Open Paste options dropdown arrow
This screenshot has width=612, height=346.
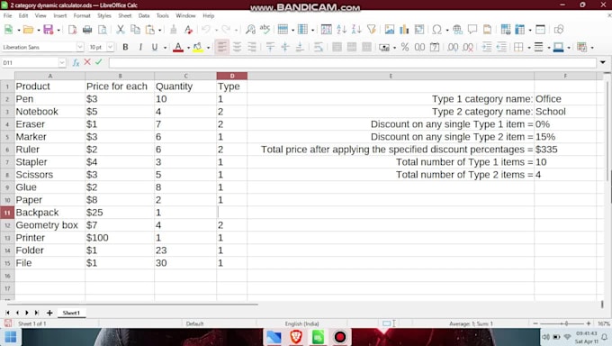159,30
